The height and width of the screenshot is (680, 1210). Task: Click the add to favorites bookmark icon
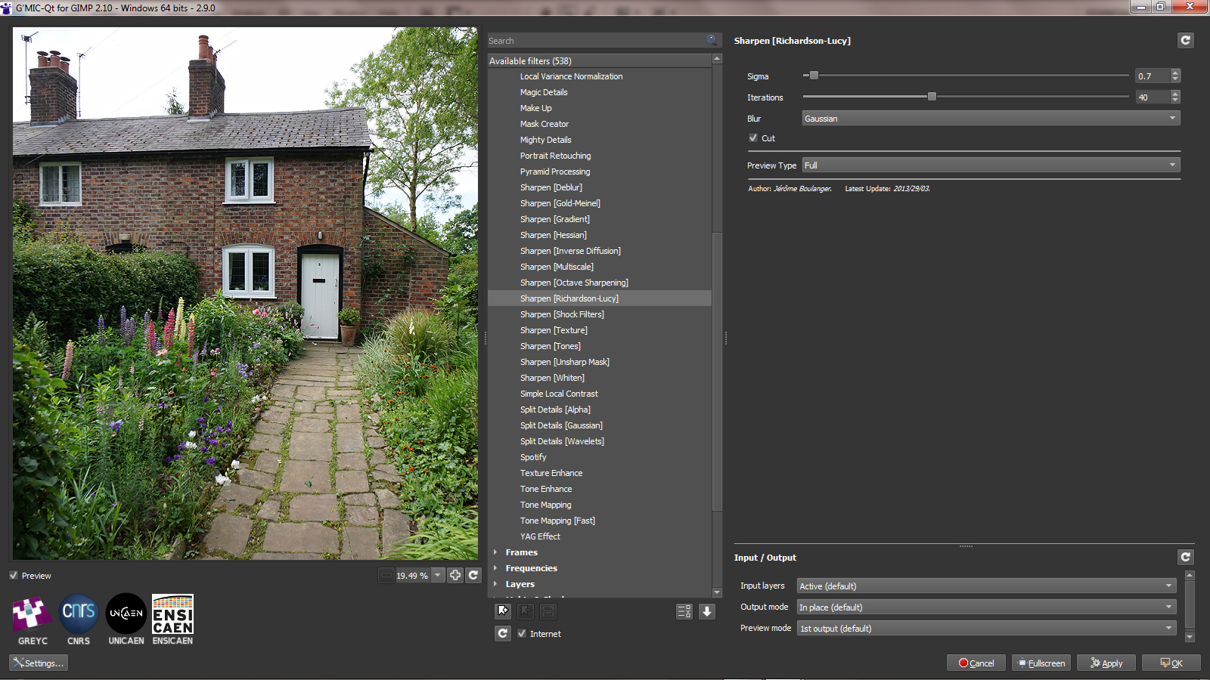tap(503, 611)
